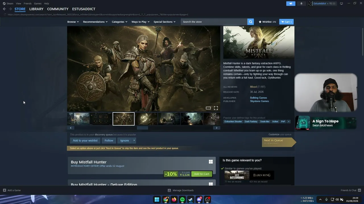Go to the STORE tab
Image resolution: width=364 pixels, height=204 pixels.
(20, 9)
